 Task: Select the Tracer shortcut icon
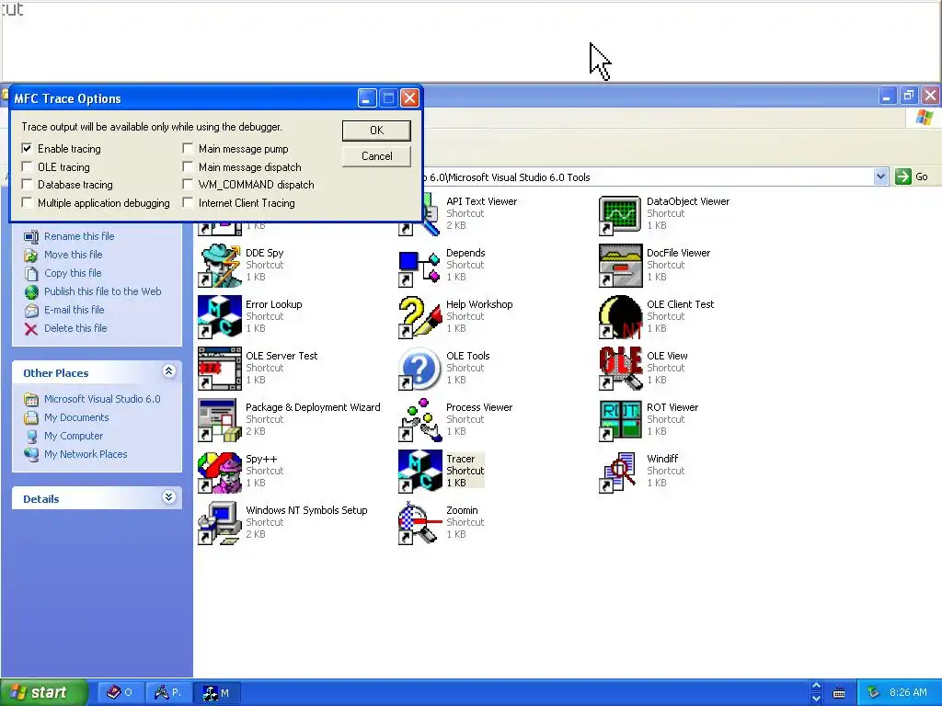point(419,472)
